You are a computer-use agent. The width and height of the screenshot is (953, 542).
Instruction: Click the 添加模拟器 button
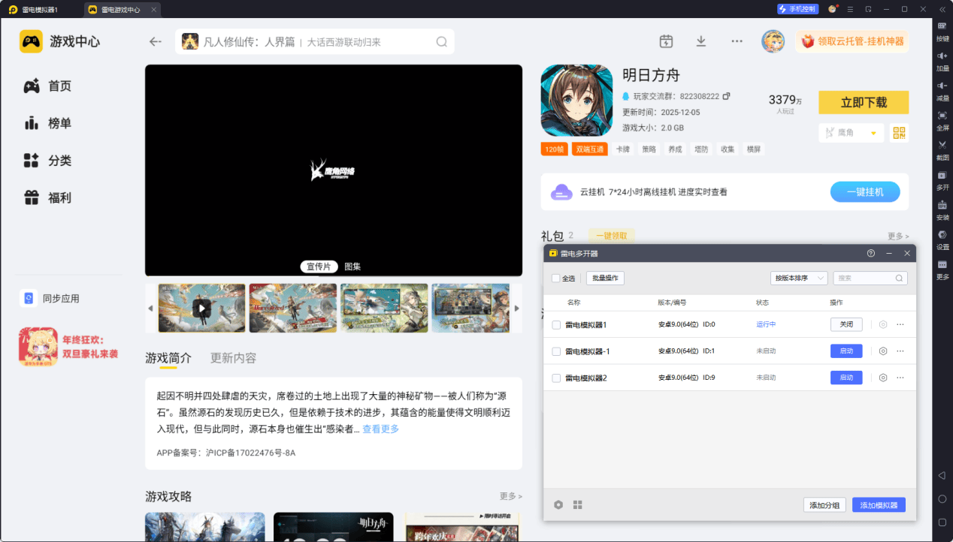[879, 505]
